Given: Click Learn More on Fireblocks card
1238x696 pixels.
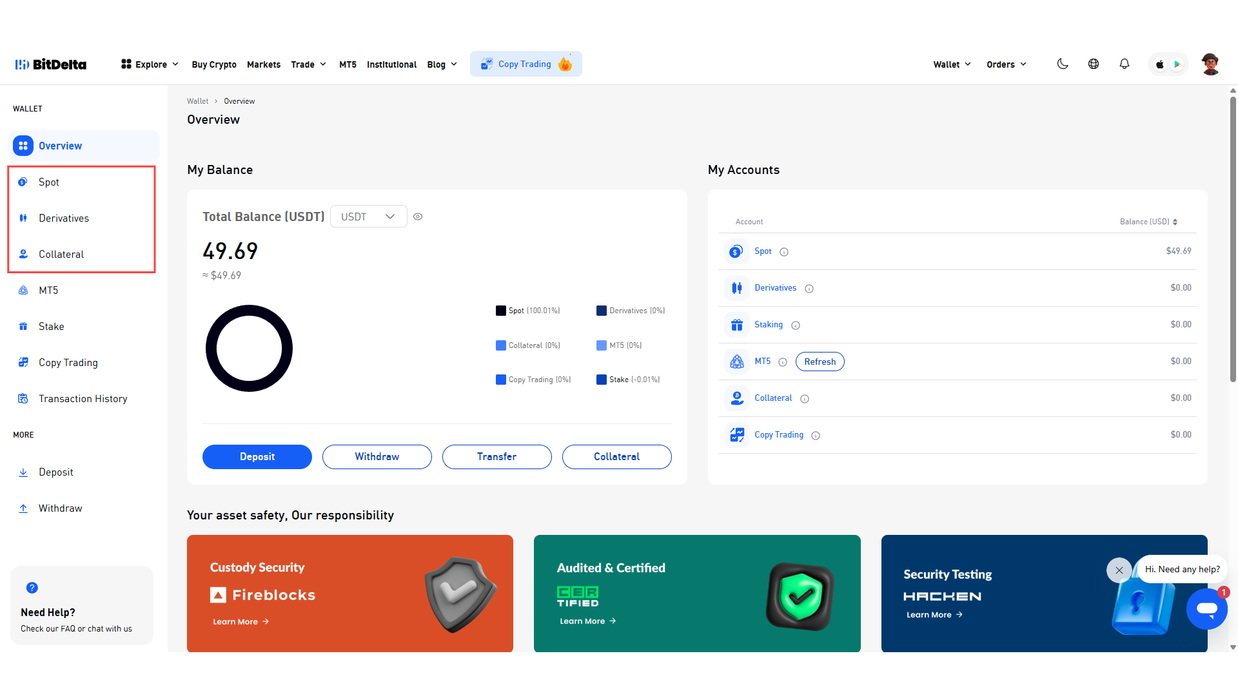Looking at the screenshot, I should tap(241, 622).
